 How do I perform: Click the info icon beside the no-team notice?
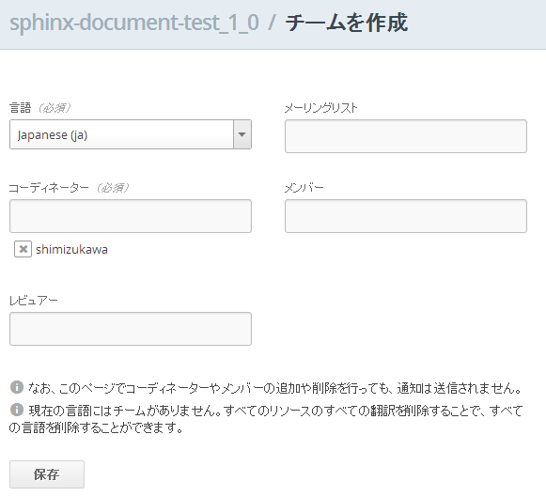(x=17, y=410)
